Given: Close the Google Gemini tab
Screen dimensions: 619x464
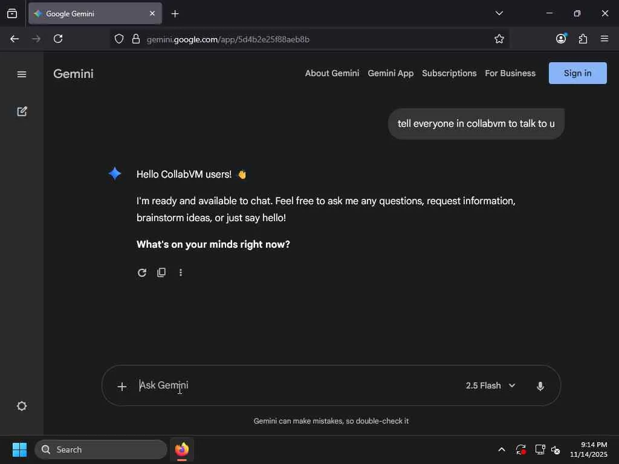Looking at the screenshot, I should (x=152, y=13).
